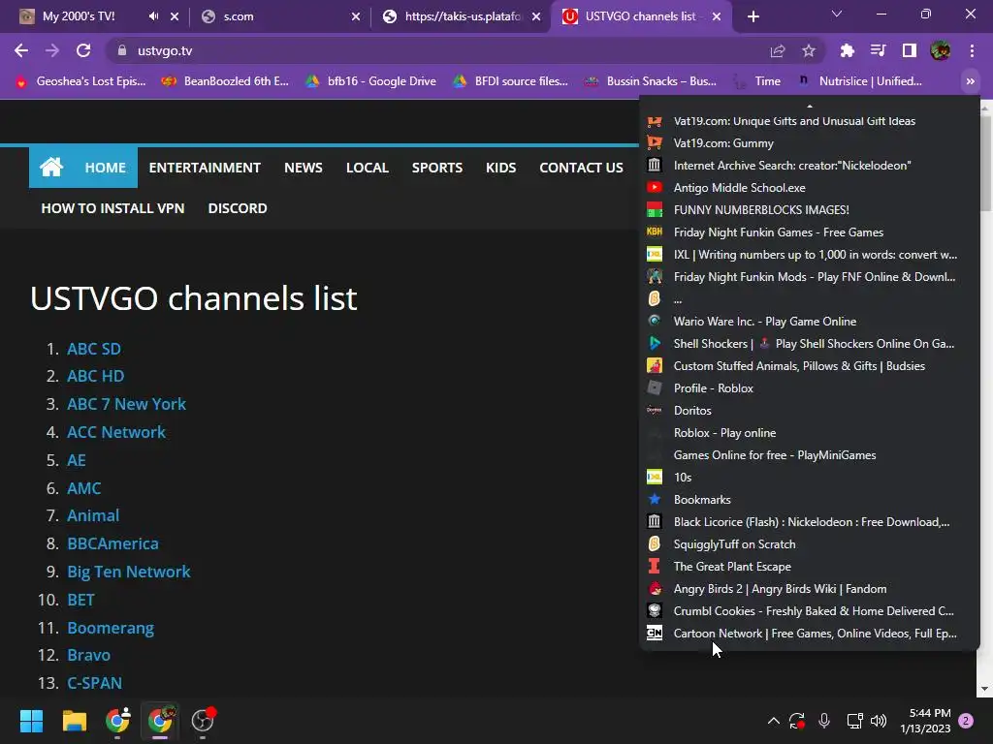Open the ENTERTAINMENT navigation item
The width and height of the screenshot is (993, 744).
[205, 168]
